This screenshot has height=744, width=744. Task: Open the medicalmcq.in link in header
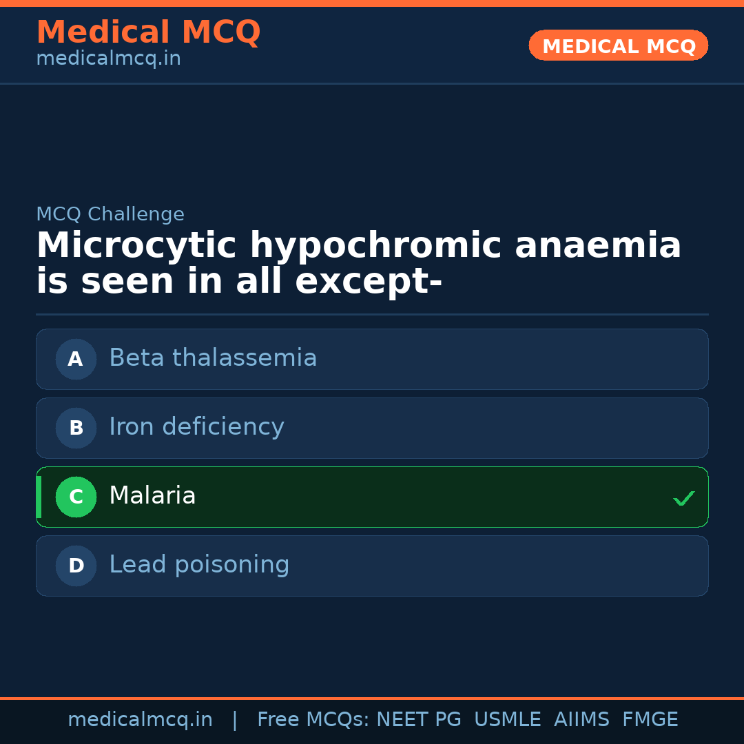(108, 59)
